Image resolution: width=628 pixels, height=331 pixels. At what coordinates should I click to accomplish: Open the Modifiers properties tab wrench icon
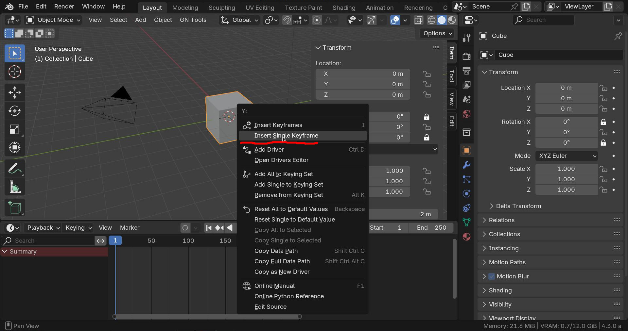[466, 165]
